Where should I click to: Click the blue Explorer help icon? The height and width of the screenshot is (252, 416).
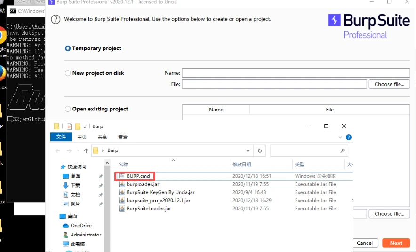(349, 137)
